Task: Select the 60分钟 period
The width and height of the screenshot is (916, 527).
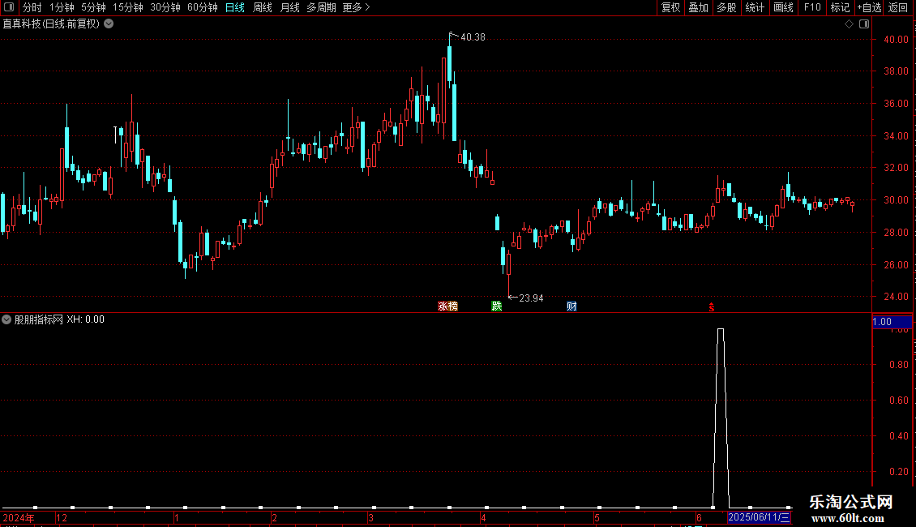Action: coord(203,7)
